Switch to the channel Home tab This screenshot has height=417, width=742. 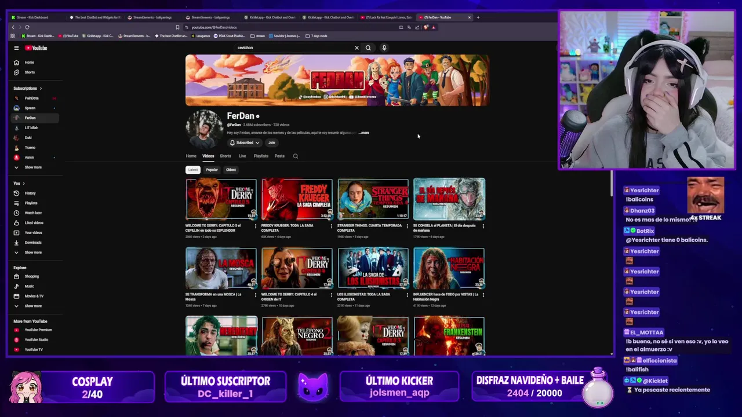tap(191, 156)
